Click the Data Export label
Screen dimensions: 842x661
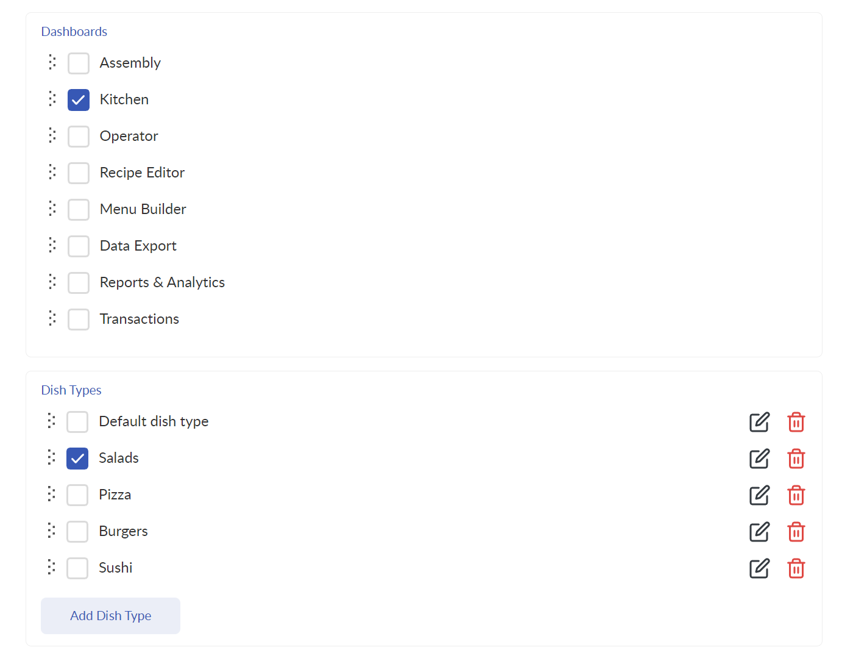[138, 246]
